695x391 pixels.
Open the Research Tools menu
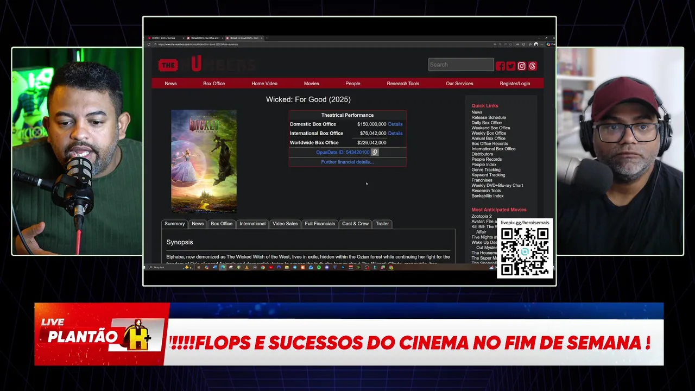403,84
